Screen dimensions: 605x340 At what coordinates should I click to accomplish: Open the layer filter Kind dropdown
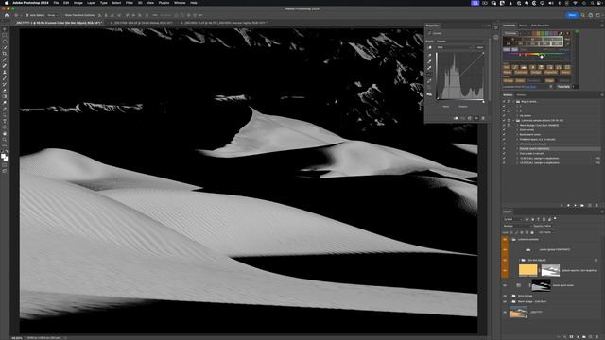(512, 219)
